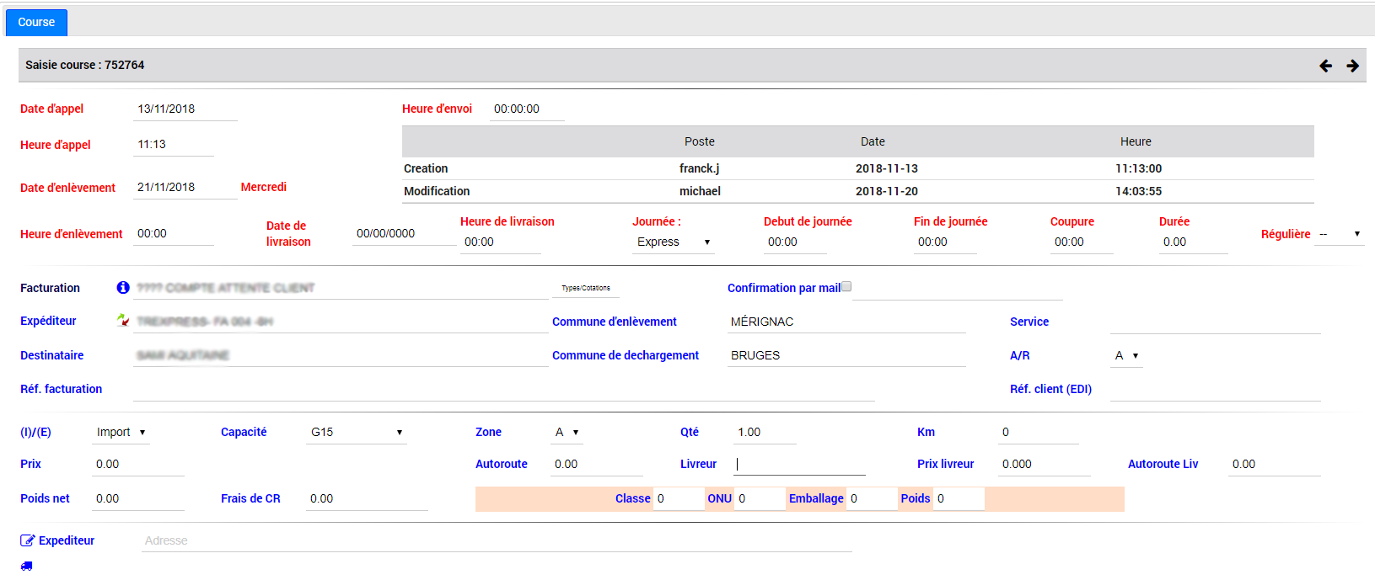1375x580 pixels.
Task: Click the Coupure time field
Action: point(1082,242)
